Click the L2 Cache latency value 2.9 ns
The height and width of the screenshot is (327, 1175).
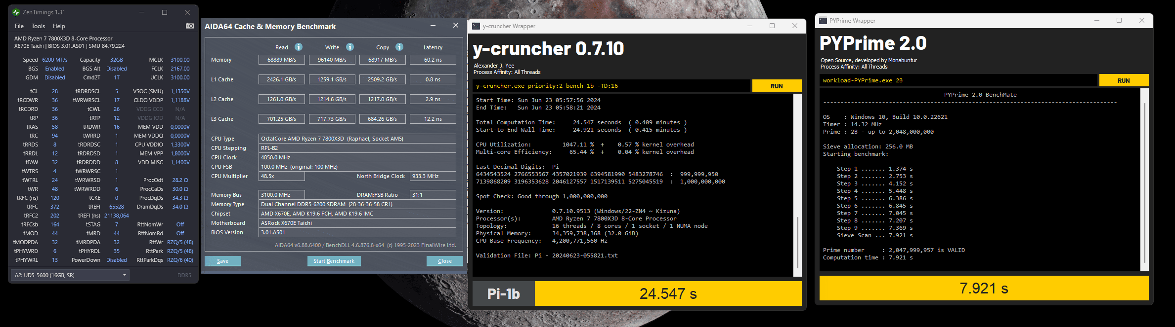point(433,99)
